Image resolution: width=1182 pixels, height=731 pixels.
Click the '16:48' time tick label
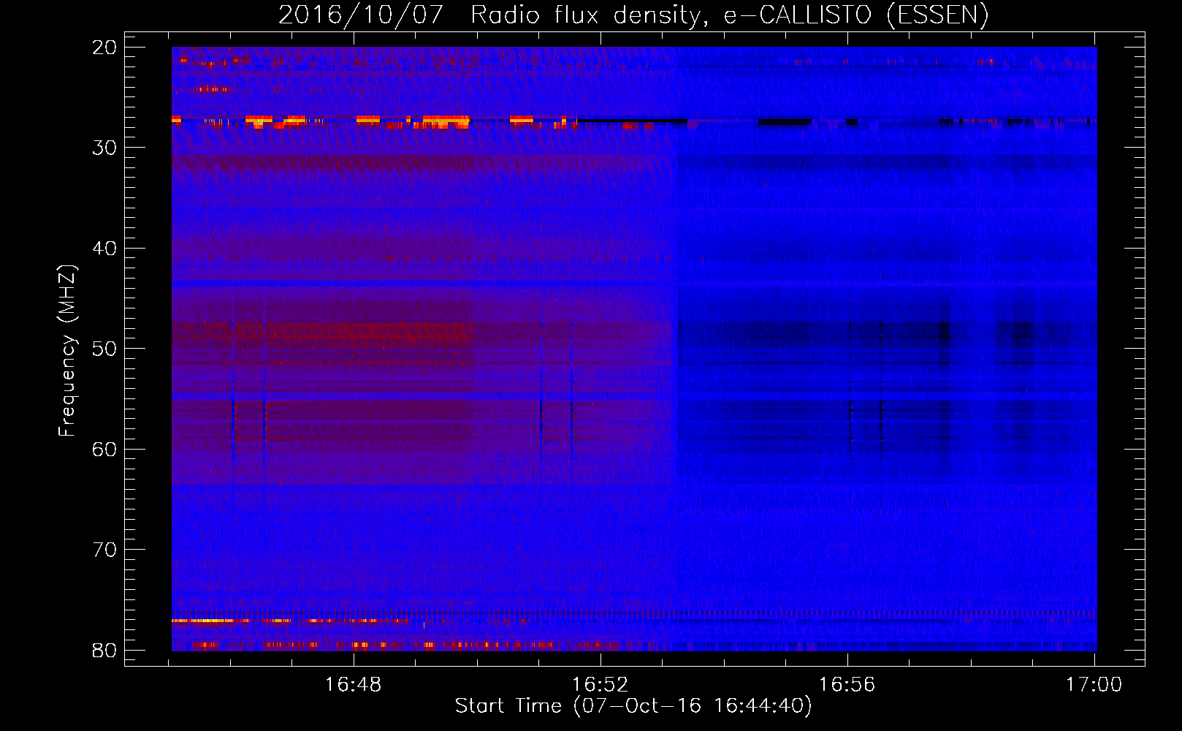click(x=354, y=685)
